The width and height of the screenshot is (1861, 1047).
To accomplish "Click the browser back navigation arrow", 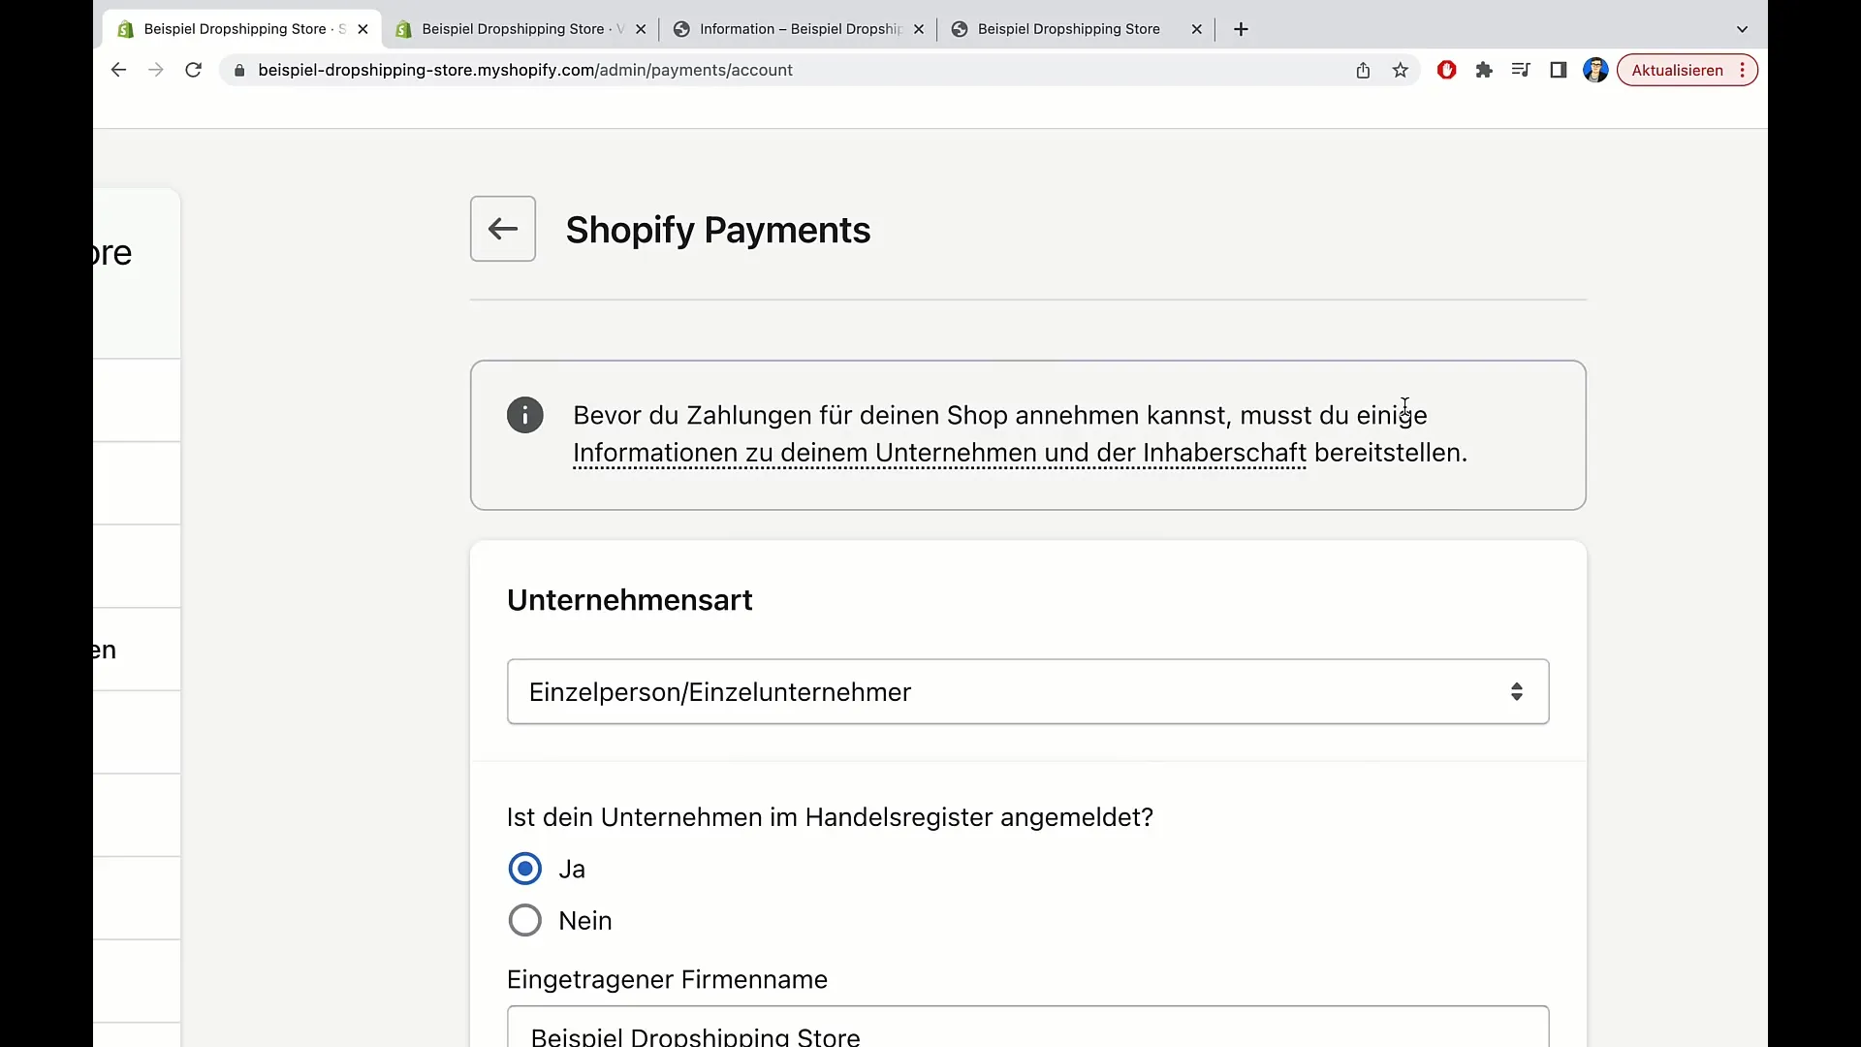I will pos(118,70).
